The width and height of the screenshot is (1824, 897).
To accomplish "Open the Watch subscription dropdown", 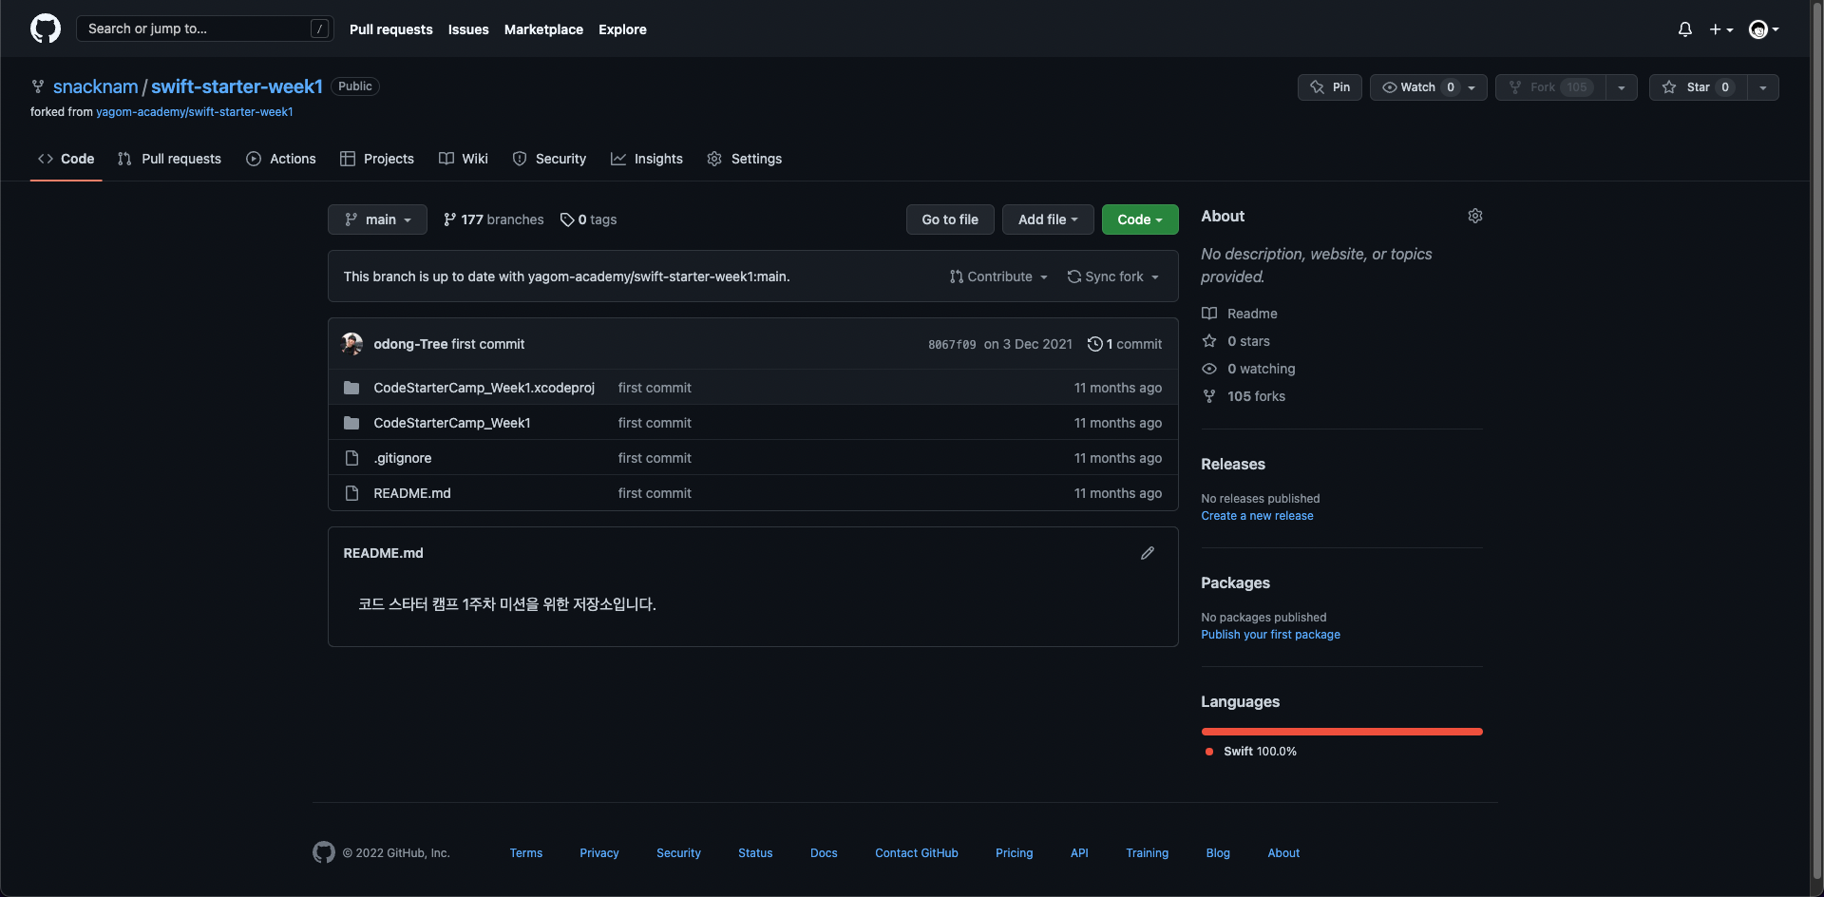I will click(1429, 87).
